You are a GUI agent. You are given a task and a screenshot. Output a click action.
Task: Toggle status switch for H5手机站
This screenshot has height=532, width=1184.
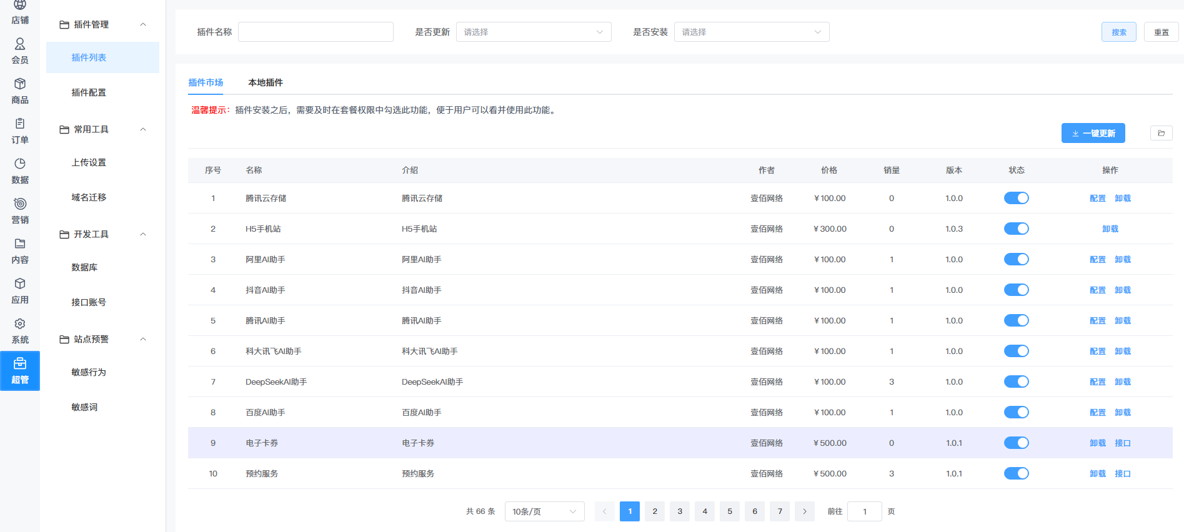pyautogui.click(x=1017, y=229)
